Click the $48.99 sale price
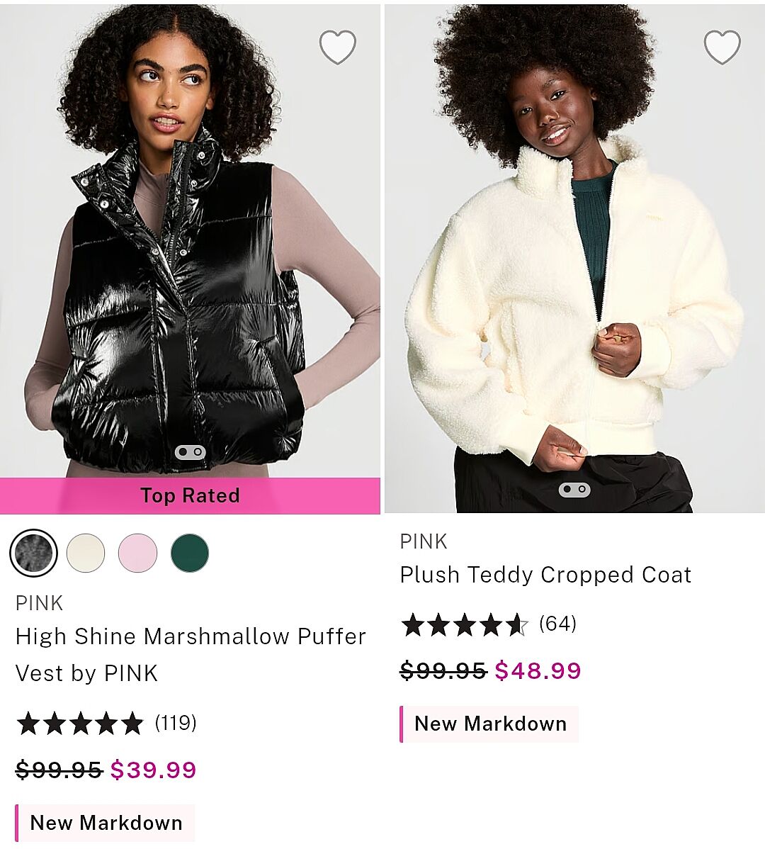Viewport: 765px width, 849px height. click(x=538, y=671)
